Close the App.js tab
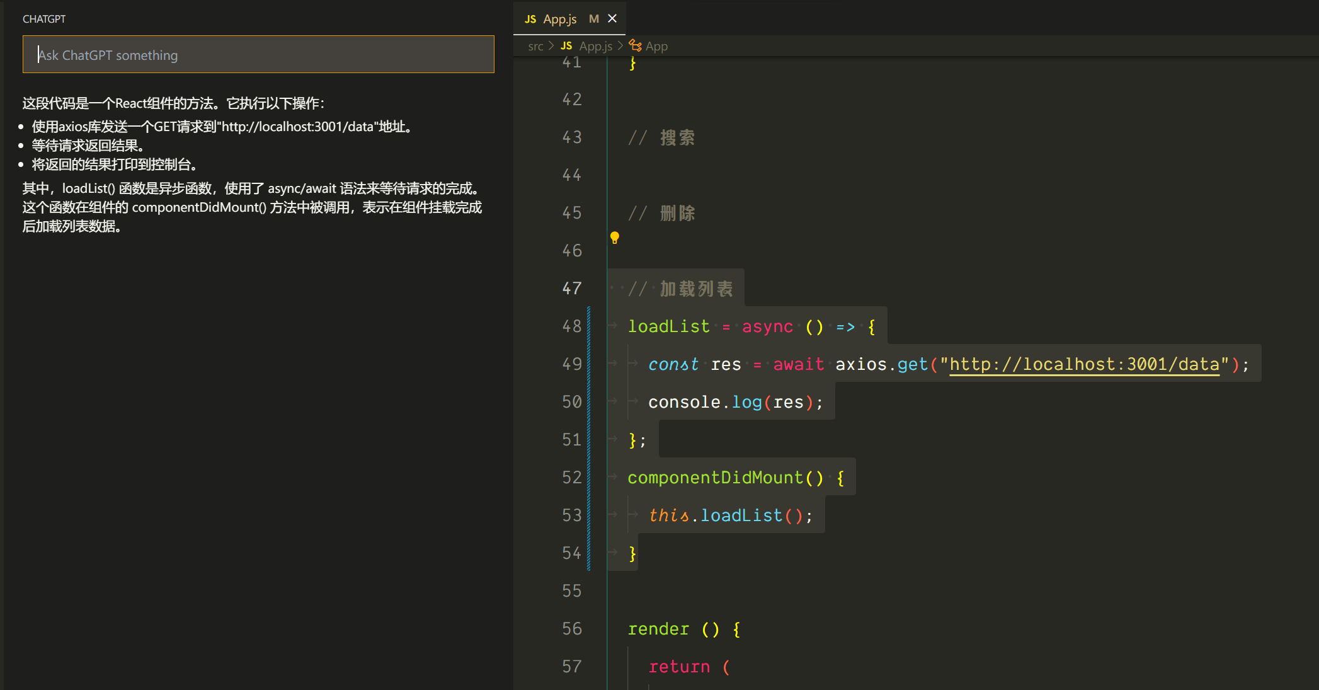This screenshot has width=1319, height=690. [x=612, y=19]
